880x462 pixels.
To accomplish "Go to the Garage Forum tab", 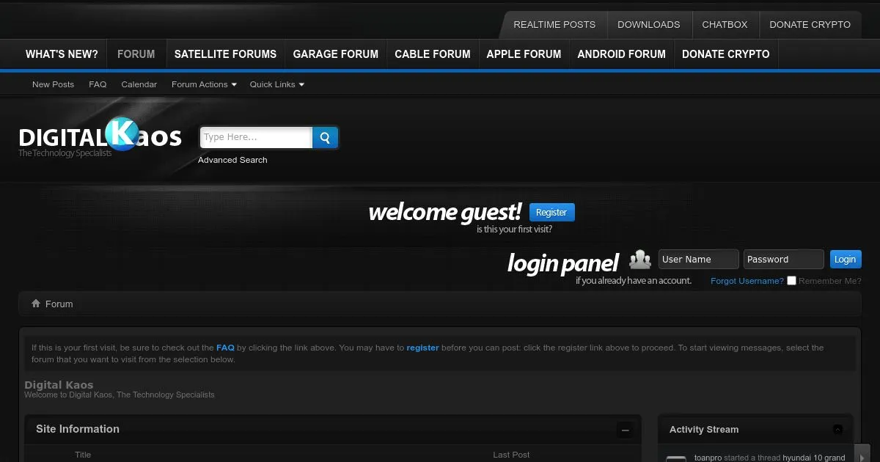I will click(x=336, y=54).
